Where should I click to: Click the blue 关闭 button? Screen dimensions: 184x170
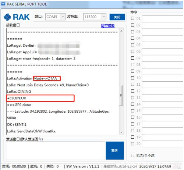click(117, 17)
